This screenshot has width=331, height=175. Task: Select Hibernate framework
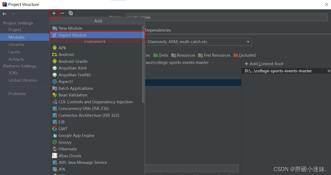click(97, 149)
